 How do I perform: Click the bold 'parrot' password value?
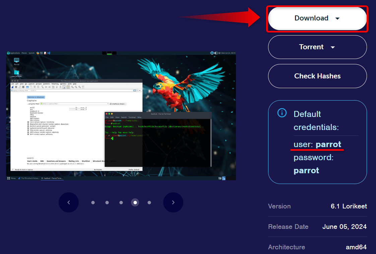[x=306, y=171]
